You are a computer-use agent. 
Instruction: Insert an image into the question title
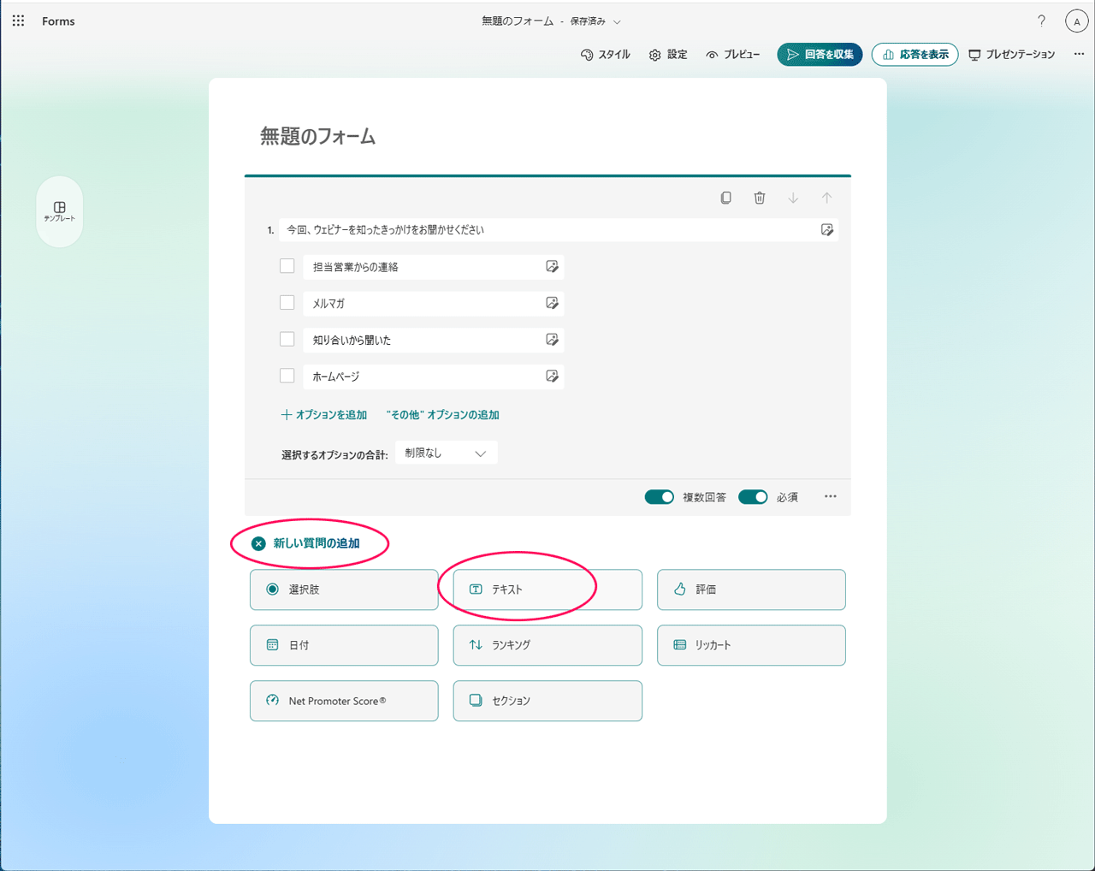coord(826,229)
